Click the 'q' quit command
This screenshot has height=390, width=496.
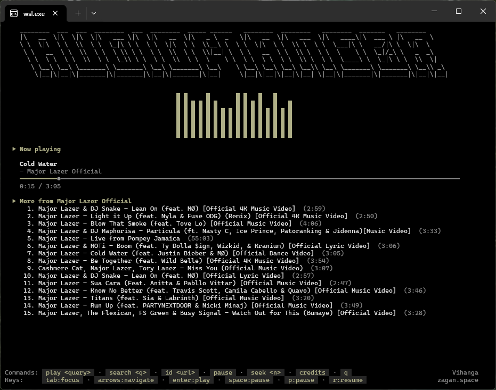pyautogui.click(x=346, y=372)
